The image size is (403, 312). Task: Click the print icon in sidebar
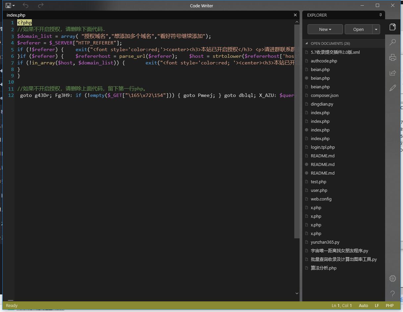(x=393, y=57)
